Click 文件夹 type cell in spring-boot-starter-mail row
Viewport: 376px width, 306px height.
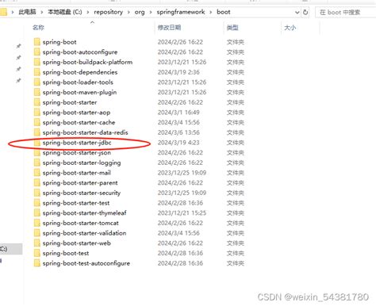point(235,173)
